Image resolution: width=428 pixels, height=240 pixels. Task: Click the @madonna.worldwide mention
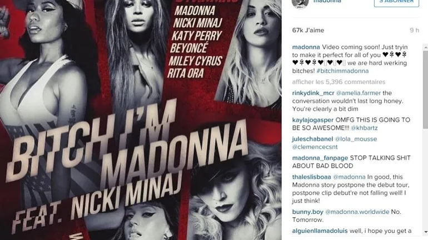357,212
